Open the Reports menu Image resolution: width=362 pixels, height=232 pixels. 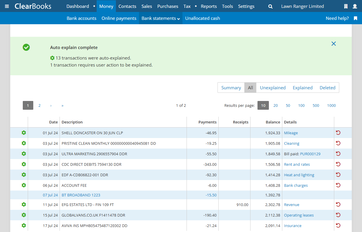pos(209,6)
